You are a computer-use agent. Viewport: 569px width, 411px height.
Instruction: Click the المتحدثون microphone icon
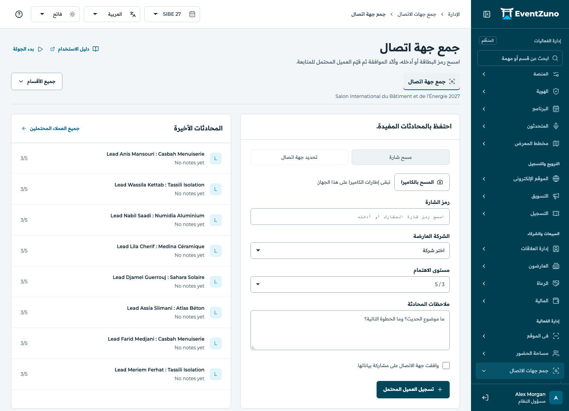[x=556, y=126]
